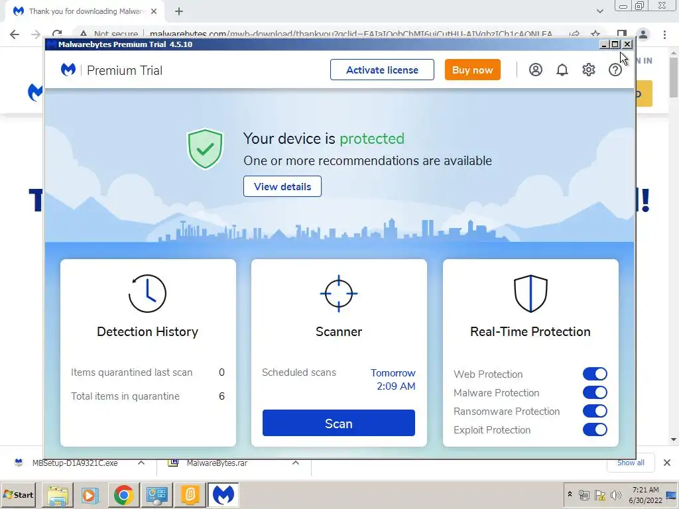Go forward in Chrome

(x=36, y=34)
